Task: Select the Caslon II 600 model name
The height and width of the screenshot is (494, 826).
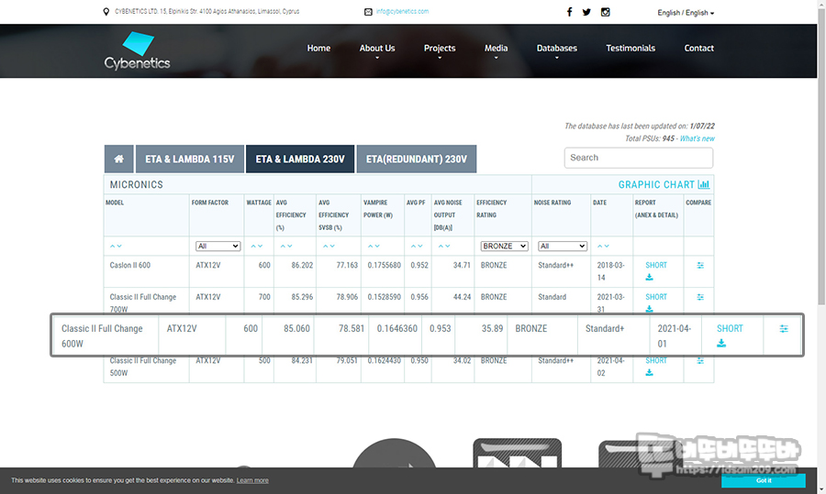Action: 129,265
